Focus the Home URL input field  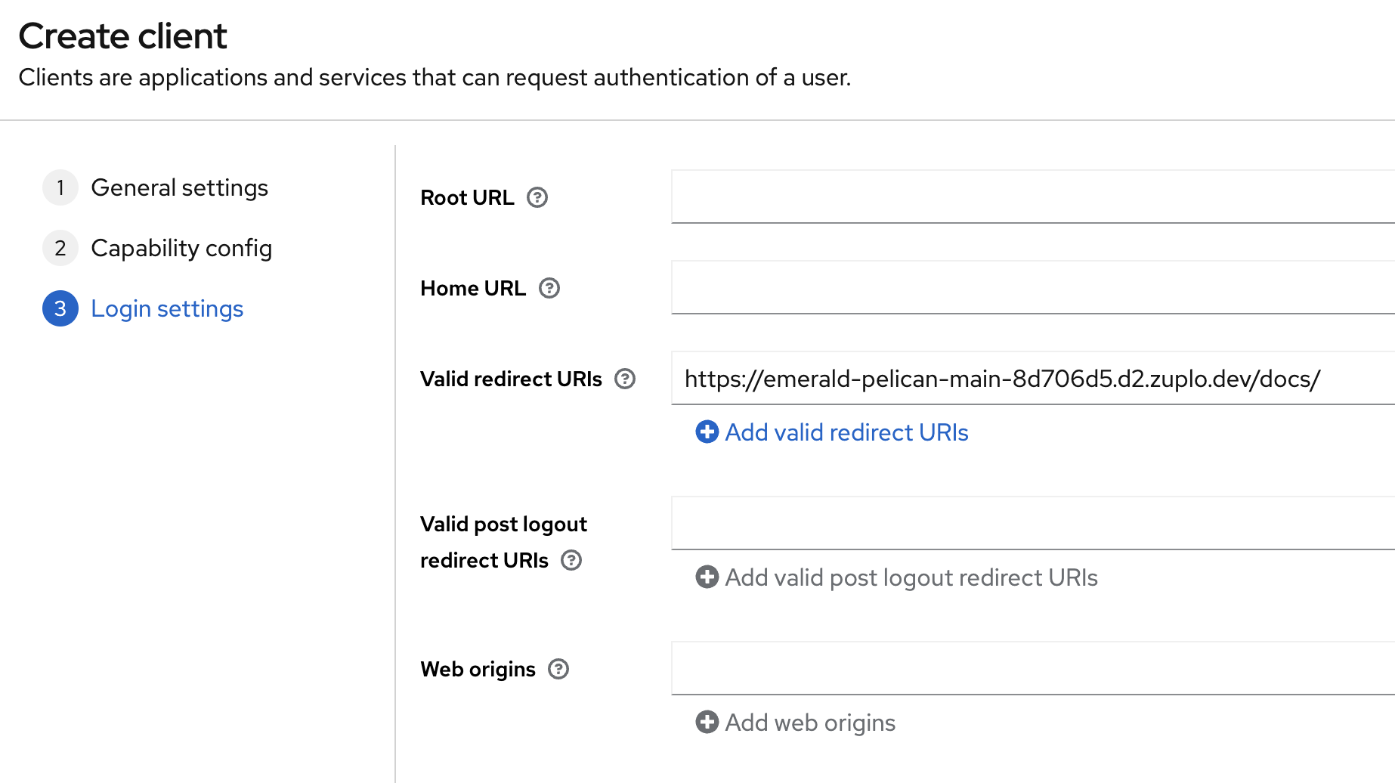pyautogui.click(x=1033, y=287)
